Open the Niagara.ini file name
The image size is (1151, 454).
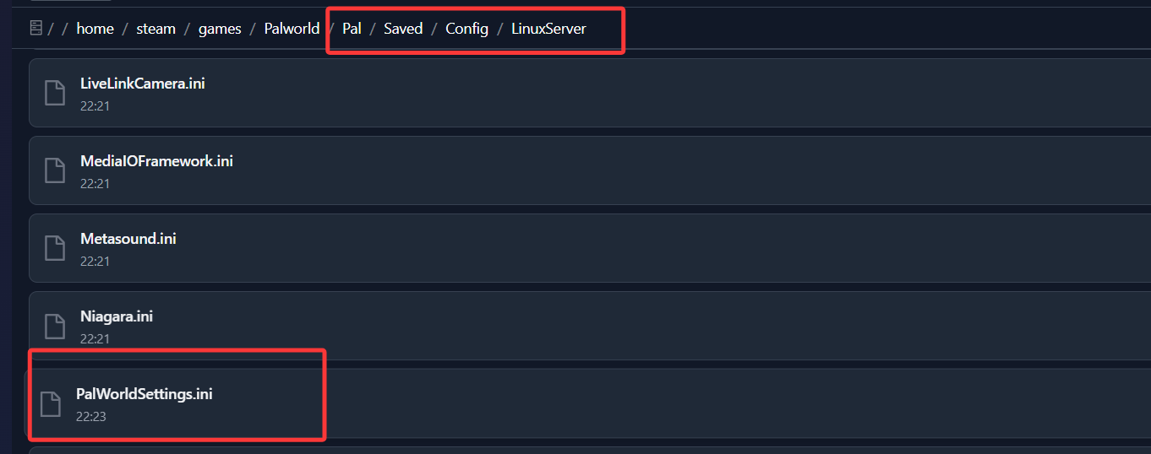click(117, 316)
